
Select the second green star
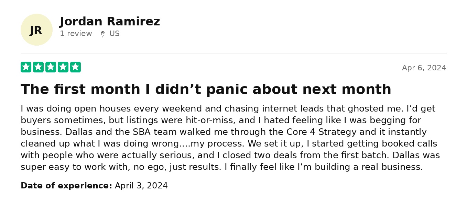click(38, 67)
